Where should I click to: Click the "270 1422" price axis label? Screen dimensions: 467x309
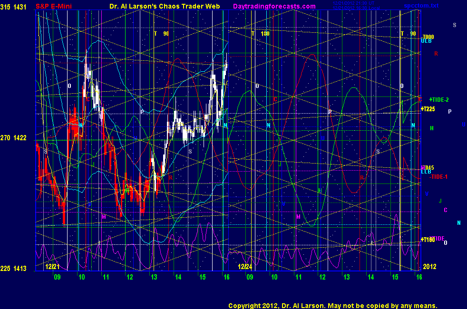(x=13, y=138)
